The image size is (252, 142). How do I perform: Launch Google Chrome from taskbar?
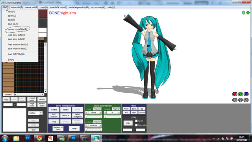(x=39, y=138)
